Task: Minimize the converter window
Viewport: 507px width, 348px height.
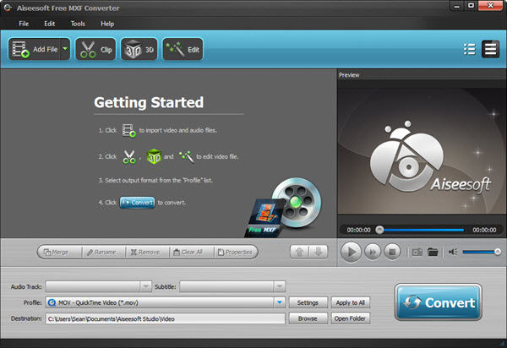Action: pos(456,6)
